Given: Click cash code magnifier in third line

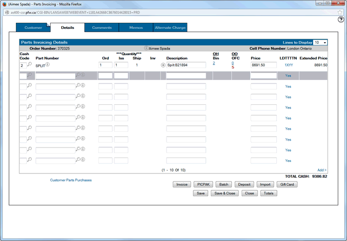Looking at the screenshot, I should point(29,85).
